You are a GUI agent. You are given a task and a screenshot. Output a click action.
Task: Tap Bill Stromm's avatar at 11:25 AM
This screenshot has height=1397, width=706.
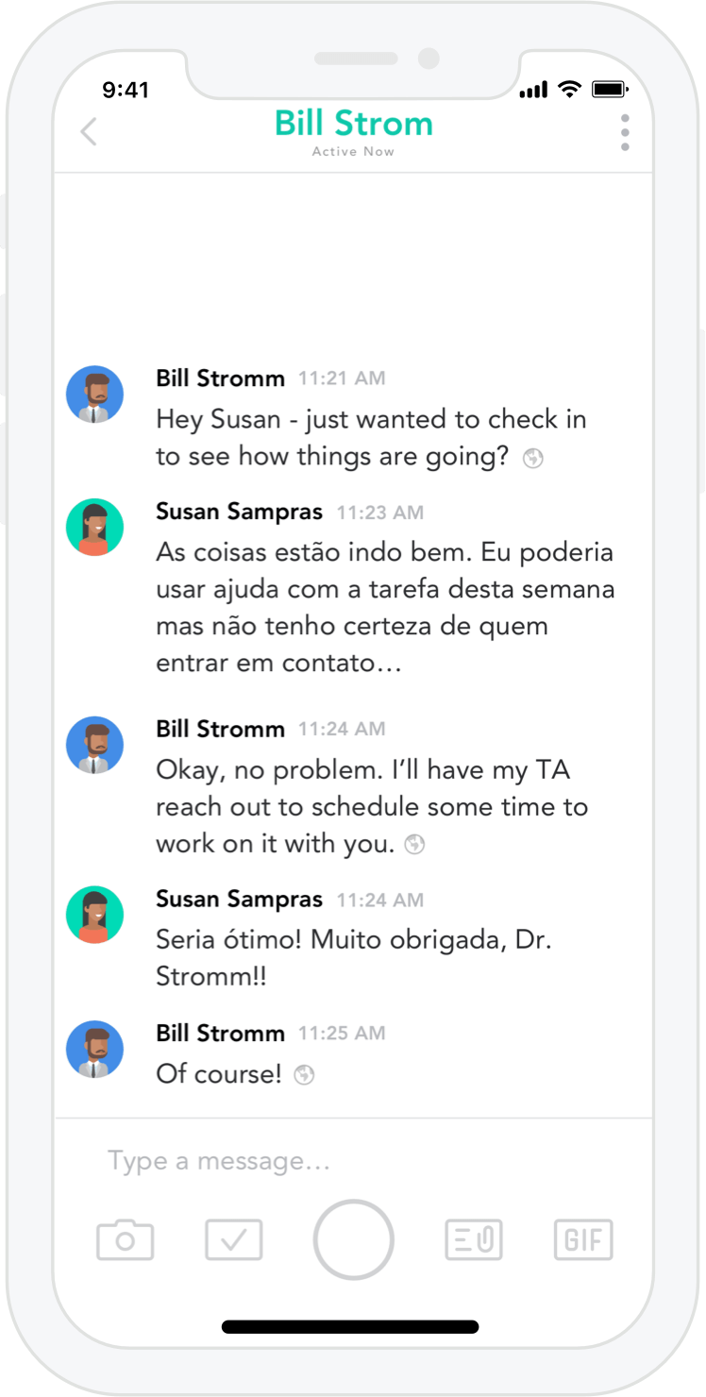point(94,1049)
